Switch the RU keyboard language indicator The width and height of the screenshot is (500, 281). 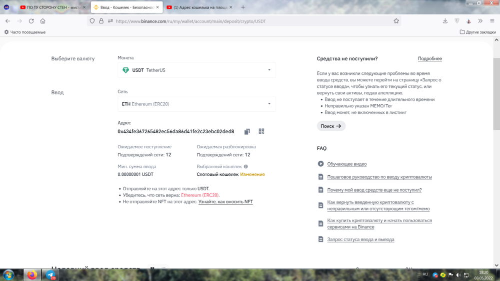point(425,275)
